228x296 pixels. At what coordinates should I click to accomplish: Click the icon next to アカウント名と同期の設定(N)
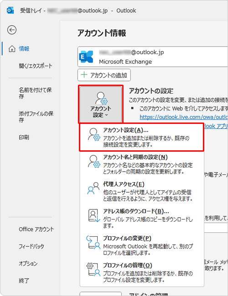[94, 161]
